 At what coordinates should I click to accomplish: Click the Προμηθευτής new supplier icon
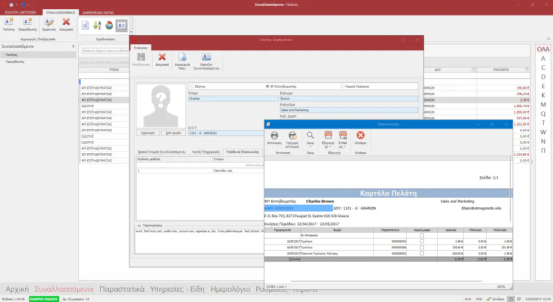point(27,22)
